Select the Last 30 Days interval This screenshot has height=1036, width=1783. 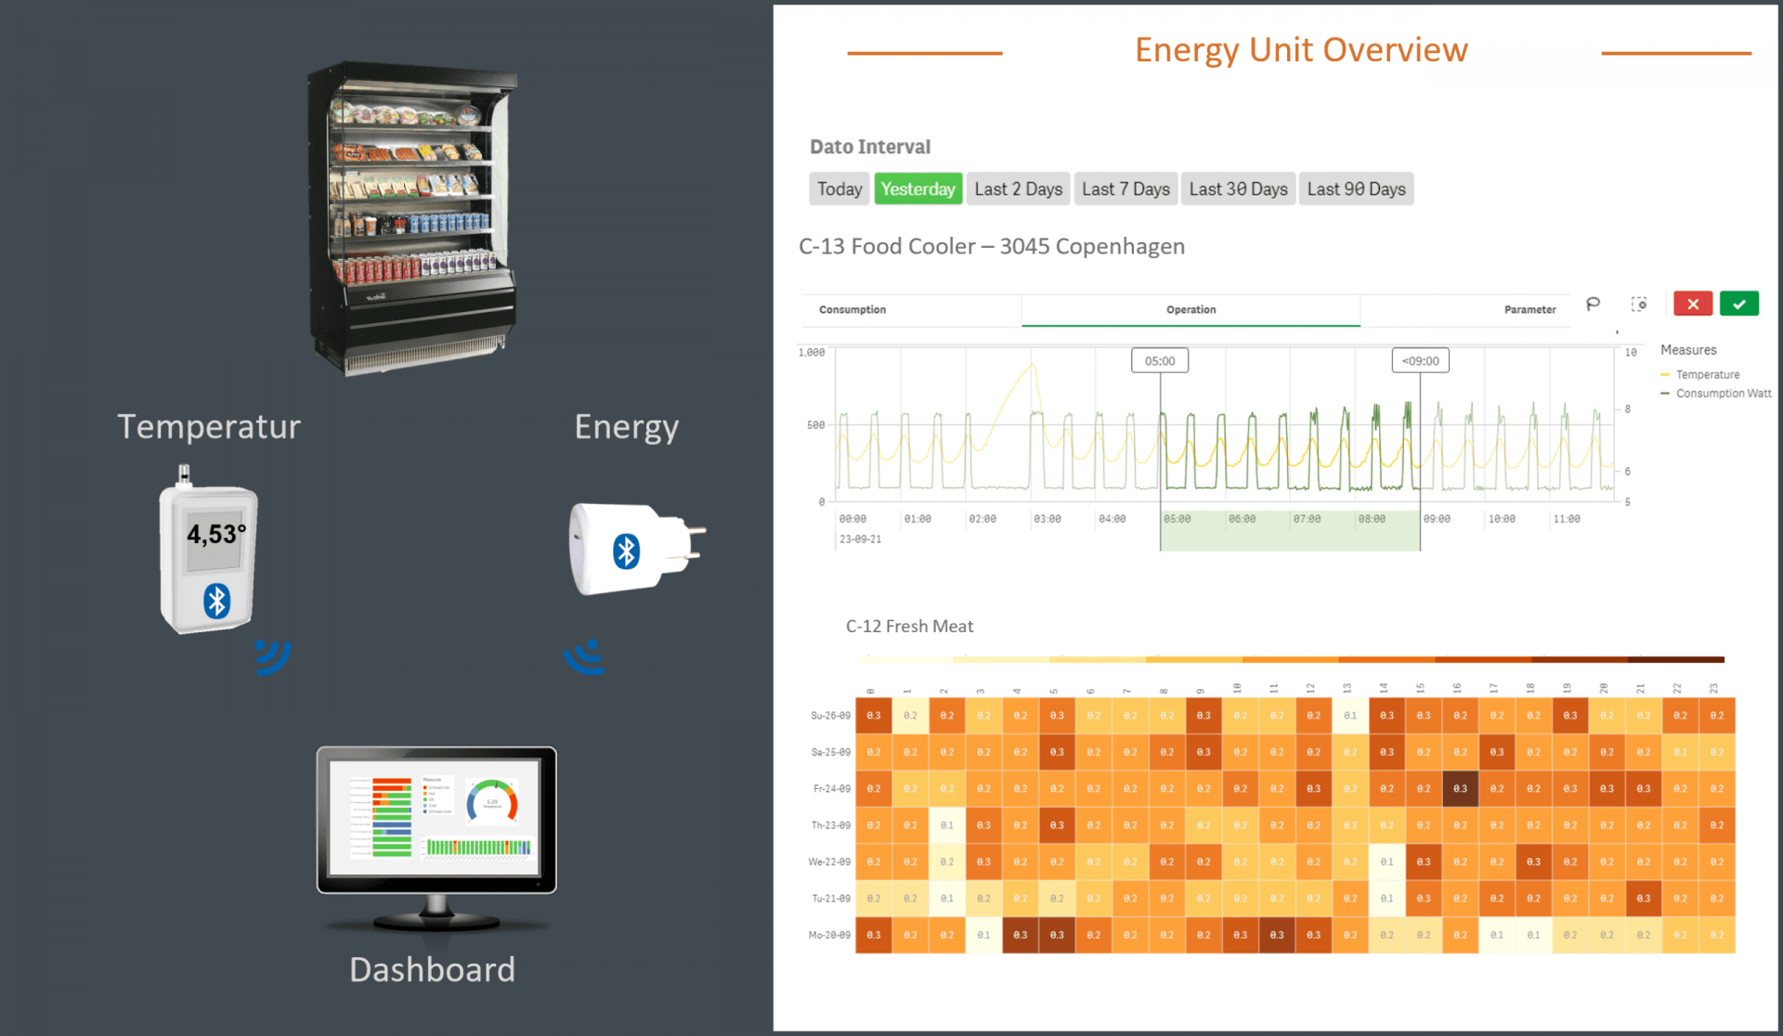1238,188
